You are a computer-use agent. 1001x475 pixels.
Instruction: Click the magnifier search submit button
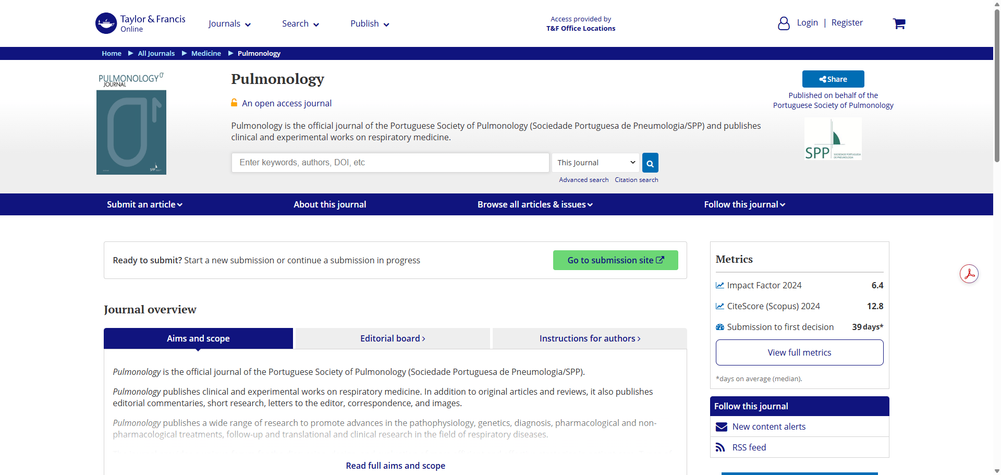pos(650,163)
